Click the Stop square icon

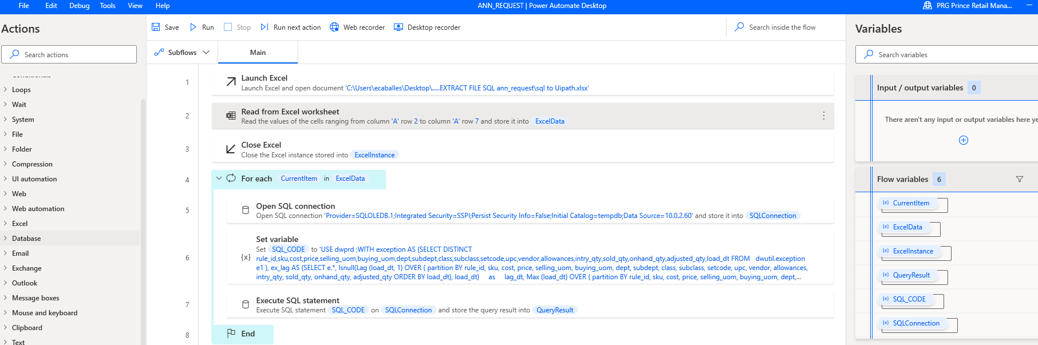coord(228,27)
